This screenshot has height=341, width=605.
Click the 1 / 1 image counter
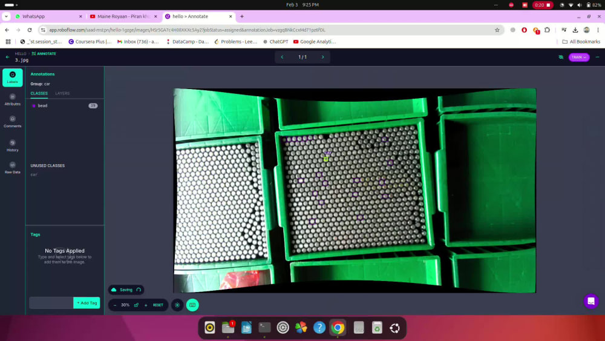coord(302,57)
